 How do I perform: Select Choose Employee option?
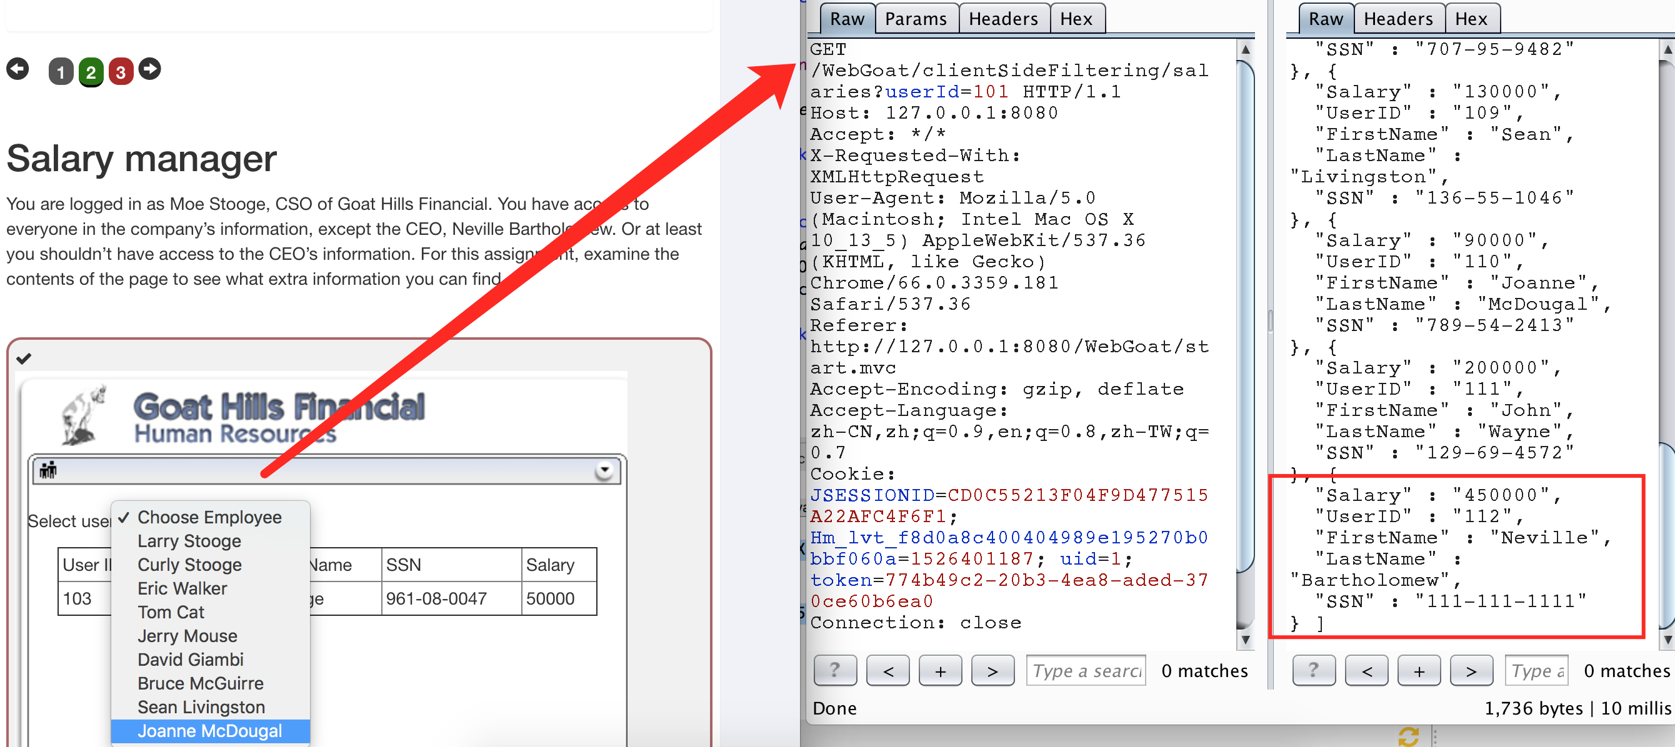[x=210, y=517]
